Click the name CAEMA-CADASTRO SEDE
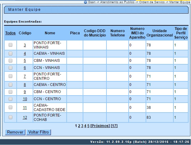Image resolution: width=191 pixels, height=145 pixels. pyautogui.click(x=49, y=108)
